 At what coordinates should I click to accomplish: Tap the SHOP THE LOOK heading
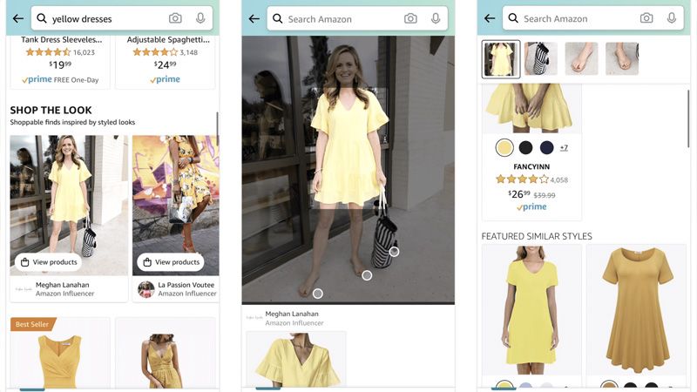click(51, 110)
